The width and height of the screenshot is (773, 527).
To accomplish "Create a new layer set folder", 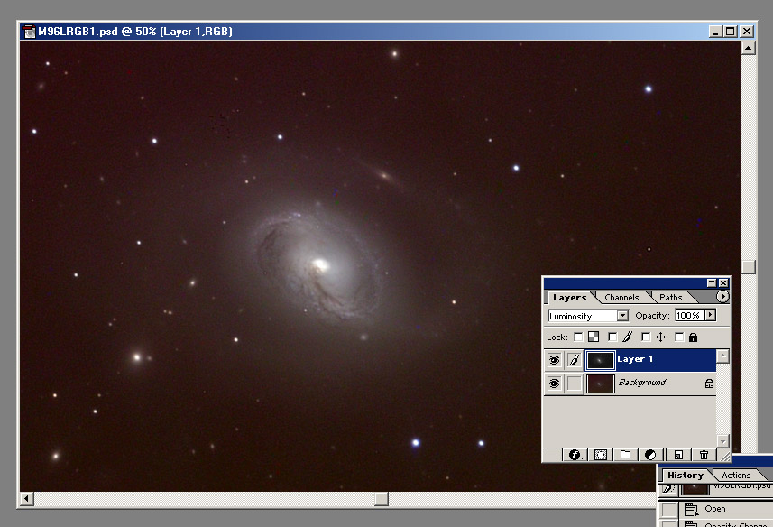I will 626,455.
